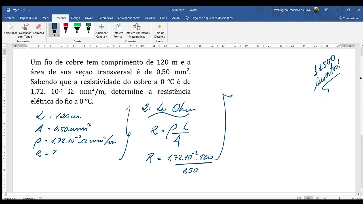Screen dimensions: 363x204
Task: Switch to the Exibir tab
Action: coord(164,18)
